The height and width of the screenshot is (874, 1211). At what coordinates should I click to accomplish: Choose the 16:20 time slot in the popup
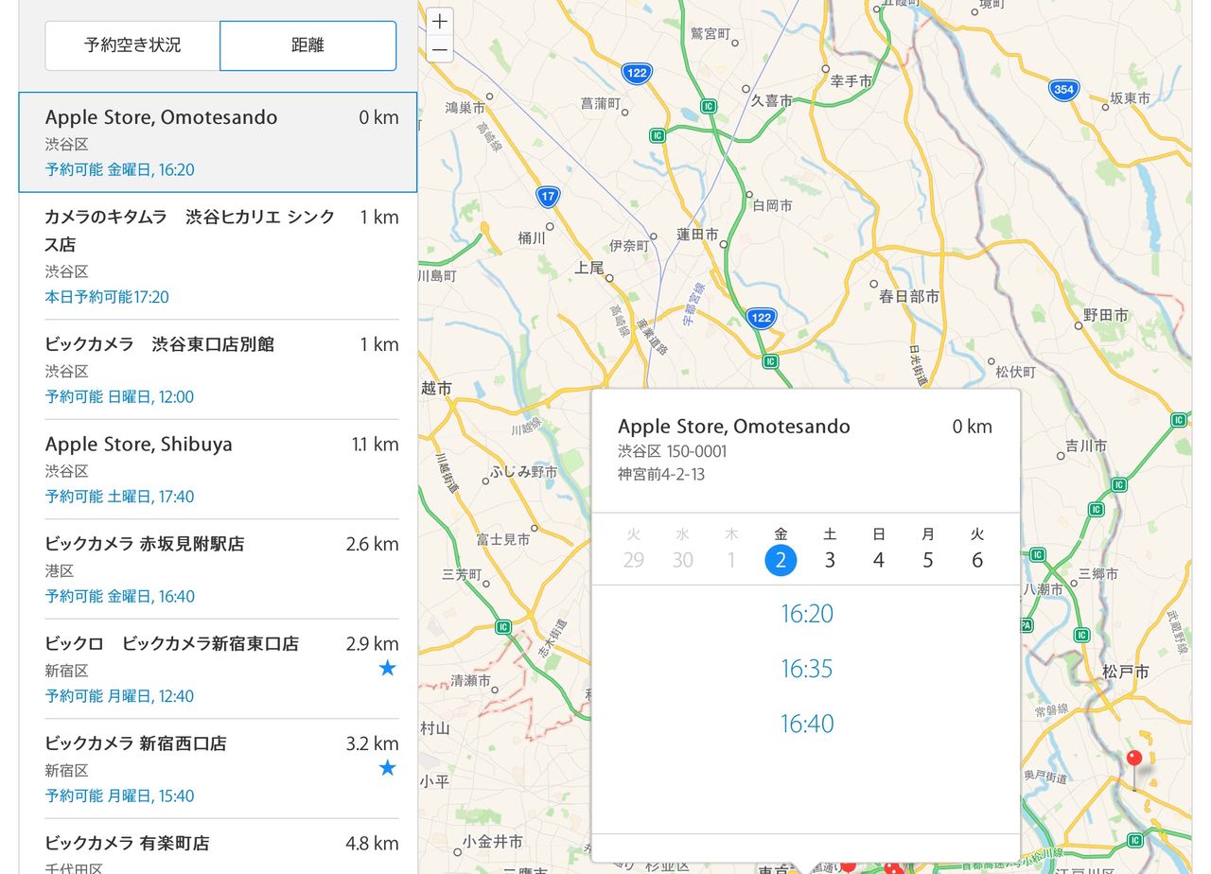pyautogui.click(x=807, y=614)
